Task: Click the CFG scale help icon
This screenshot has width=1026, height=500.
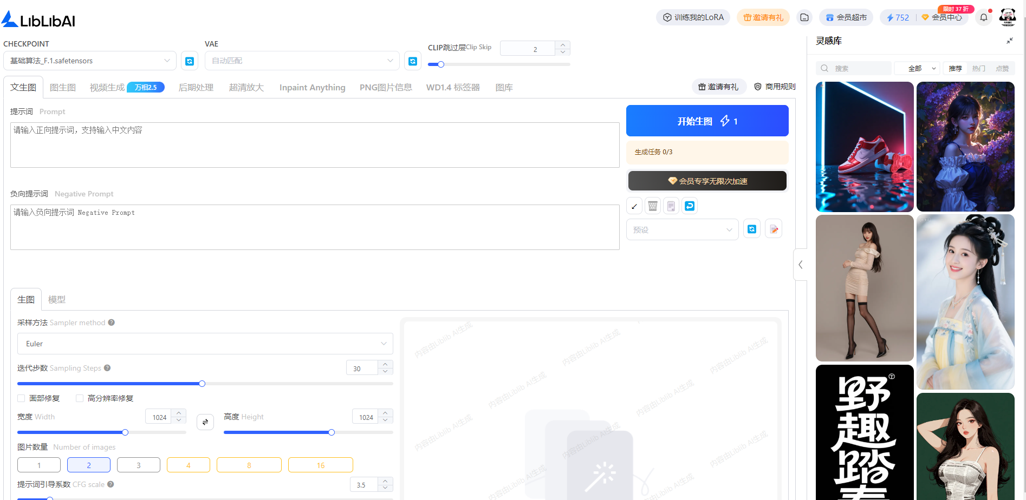Action: (x=111, y=484)
